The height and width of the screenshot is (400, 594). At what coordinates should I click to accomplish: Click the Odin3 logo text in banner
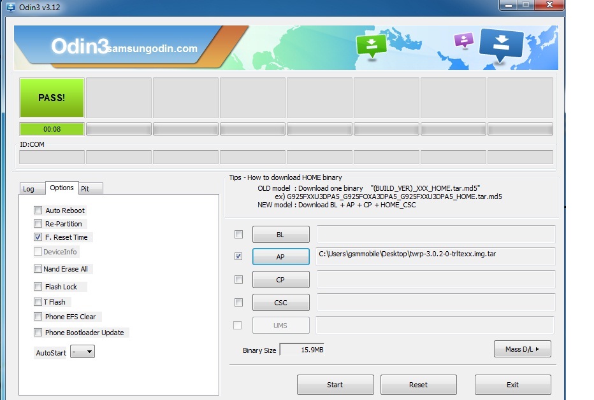coord(80,46)
